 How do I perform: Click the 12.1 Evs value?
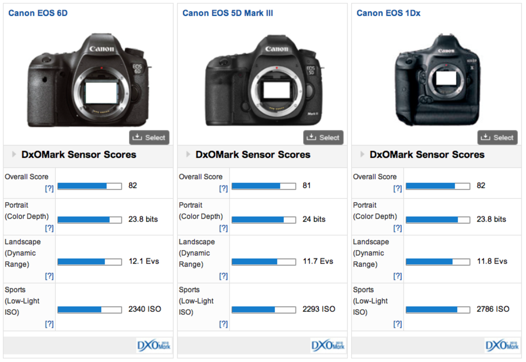pyautogui.click(x=144, y=261)
